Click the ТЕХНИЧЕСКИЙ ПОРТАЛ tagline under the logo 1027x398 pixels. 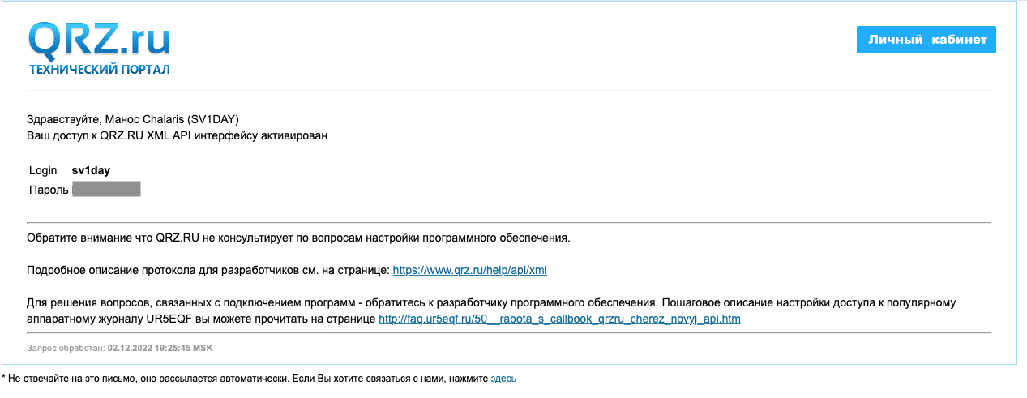point(99,70)
